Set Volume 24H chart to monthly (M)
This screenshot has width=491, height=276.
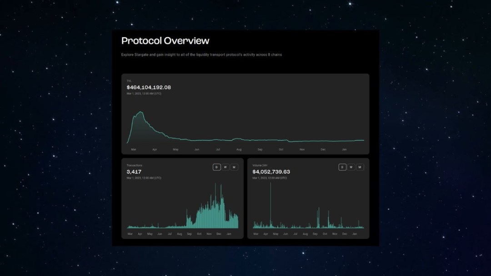pyautogui.click(x=360, y=167)
